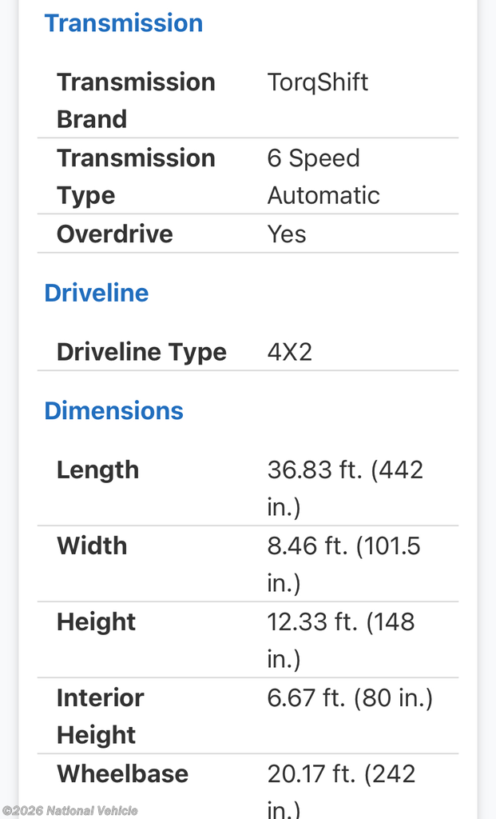The image size is (496, 819).
Task: Click the 6.67 ft. interior height value
Action: coord(350,698)
